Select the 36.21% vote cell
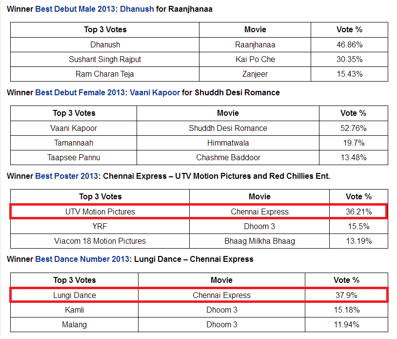The height and width of the screenshot is (339, 397). click(x=358, y=212)
